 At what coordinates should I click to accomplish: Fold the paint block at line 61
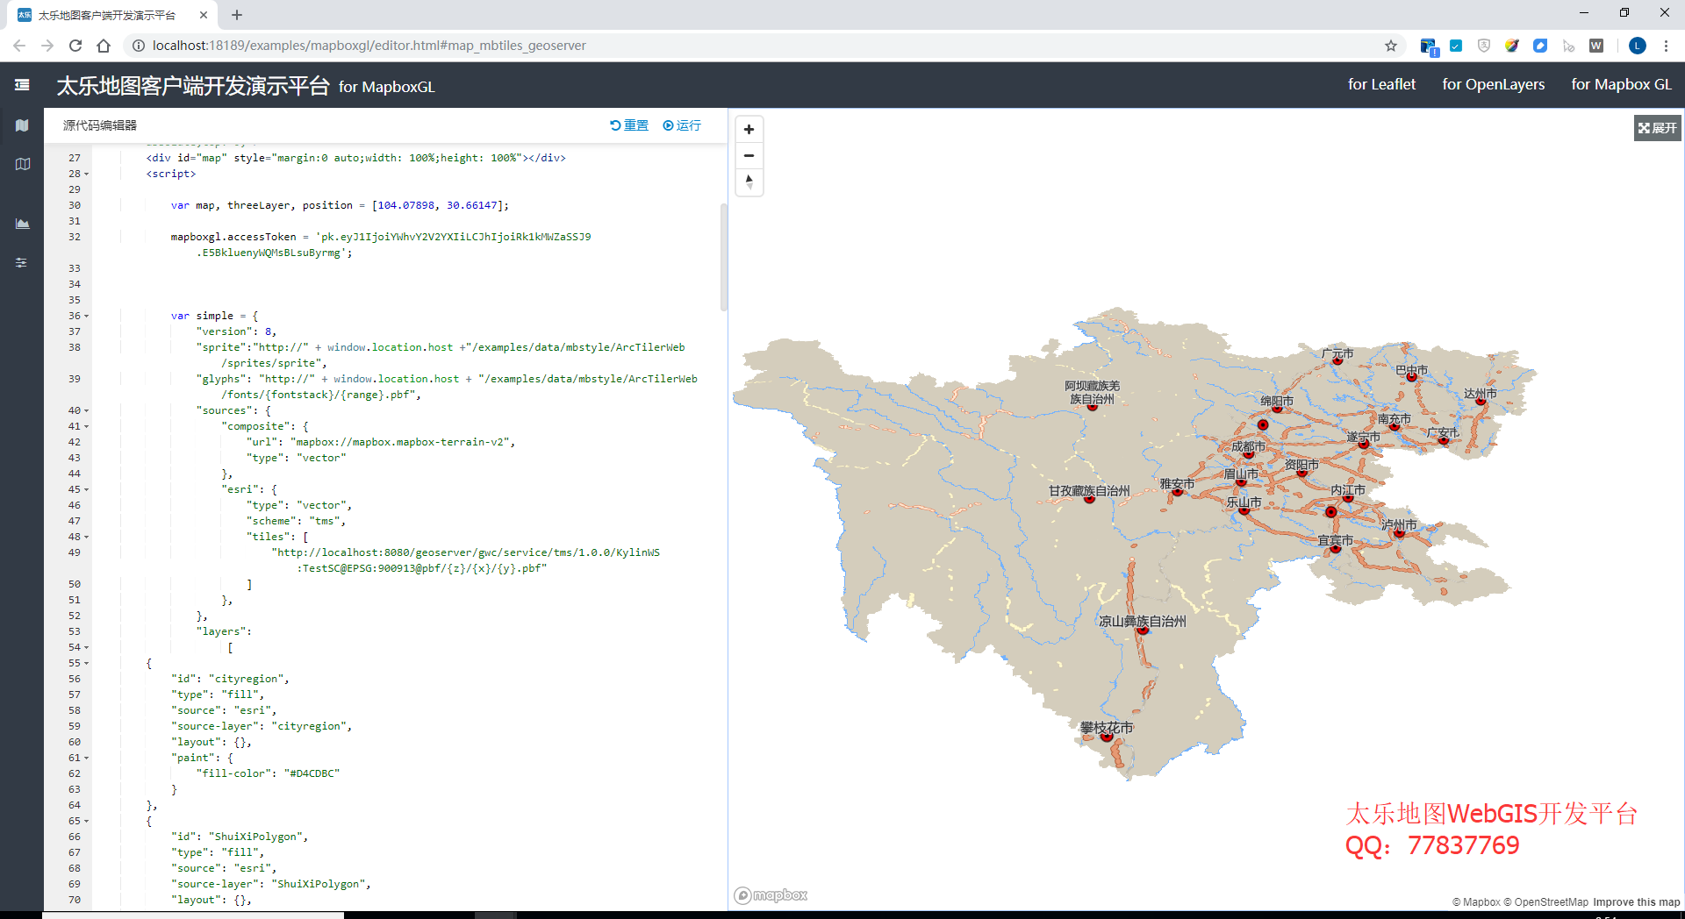coord(87,758)
